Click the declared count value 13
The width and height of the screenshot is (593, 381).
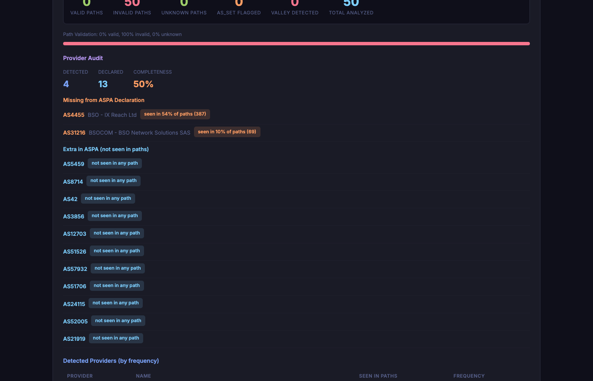point(103,84)
